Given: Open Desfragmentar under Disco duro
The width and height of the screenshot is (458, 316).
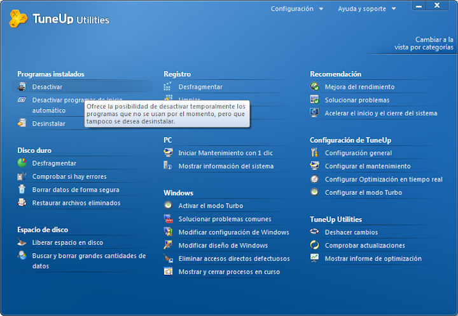Looking at the screenshot, I should 54,163.
